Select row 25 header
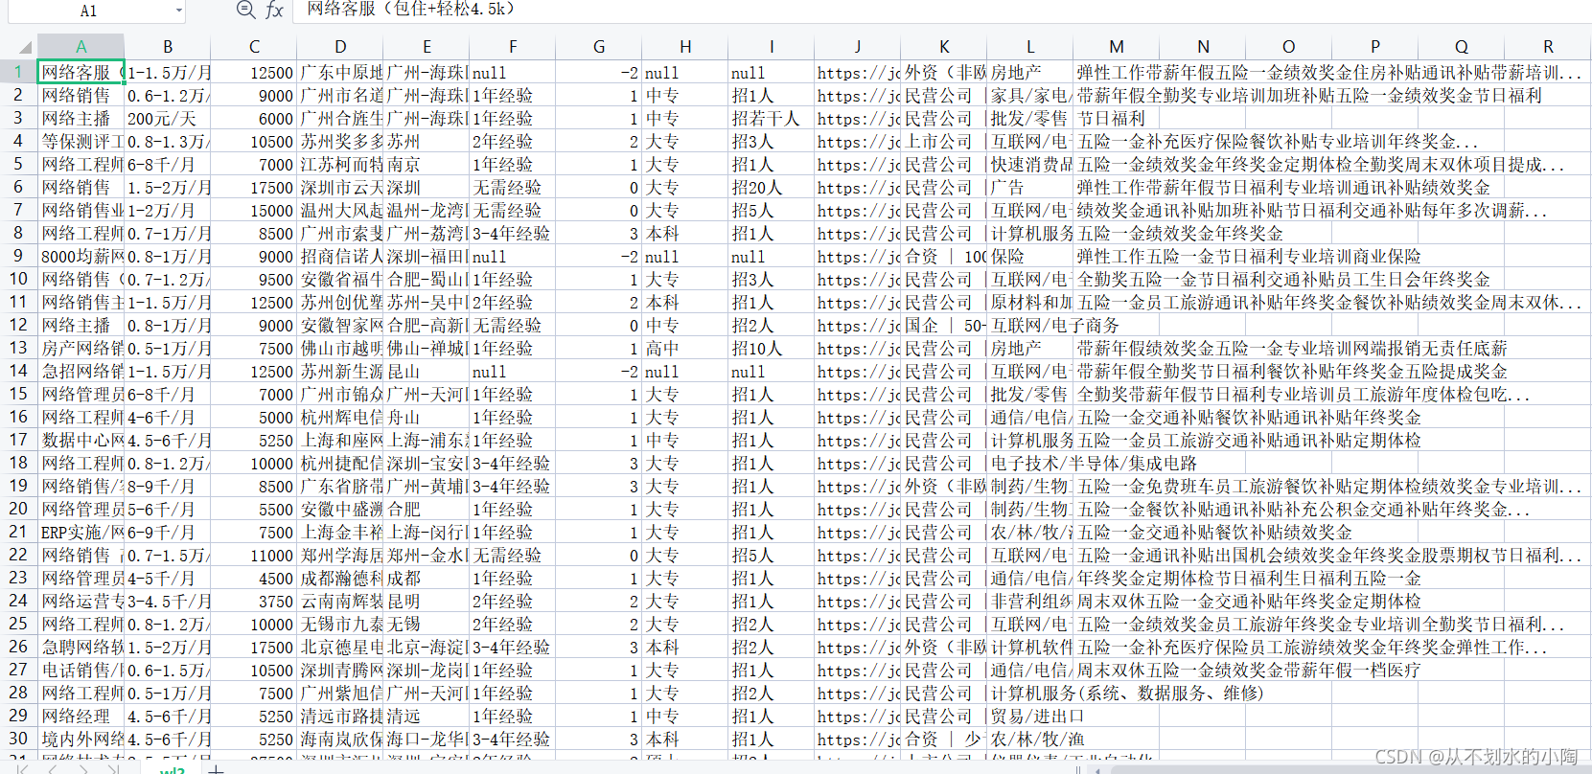The width and height of the screenshot is (1592, 774). (18, 624)
